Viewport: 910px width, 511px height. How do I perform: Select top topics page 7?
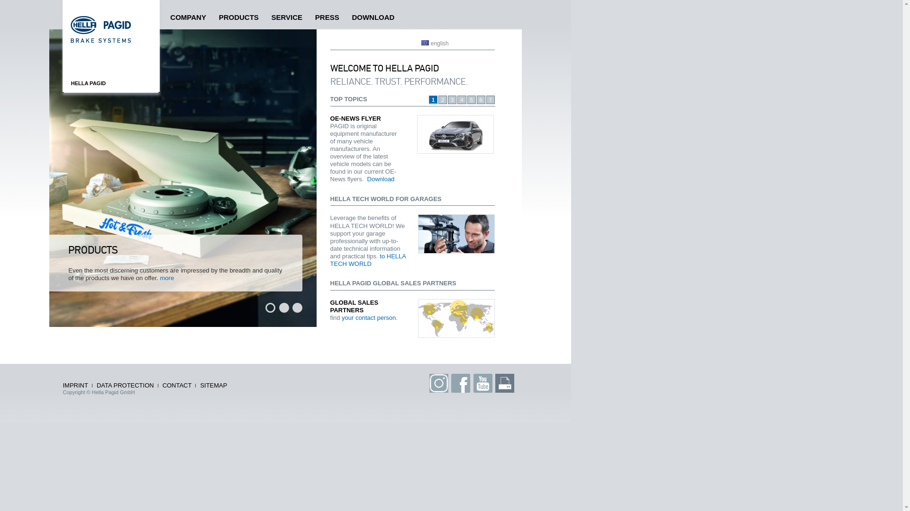click(491, 100)
